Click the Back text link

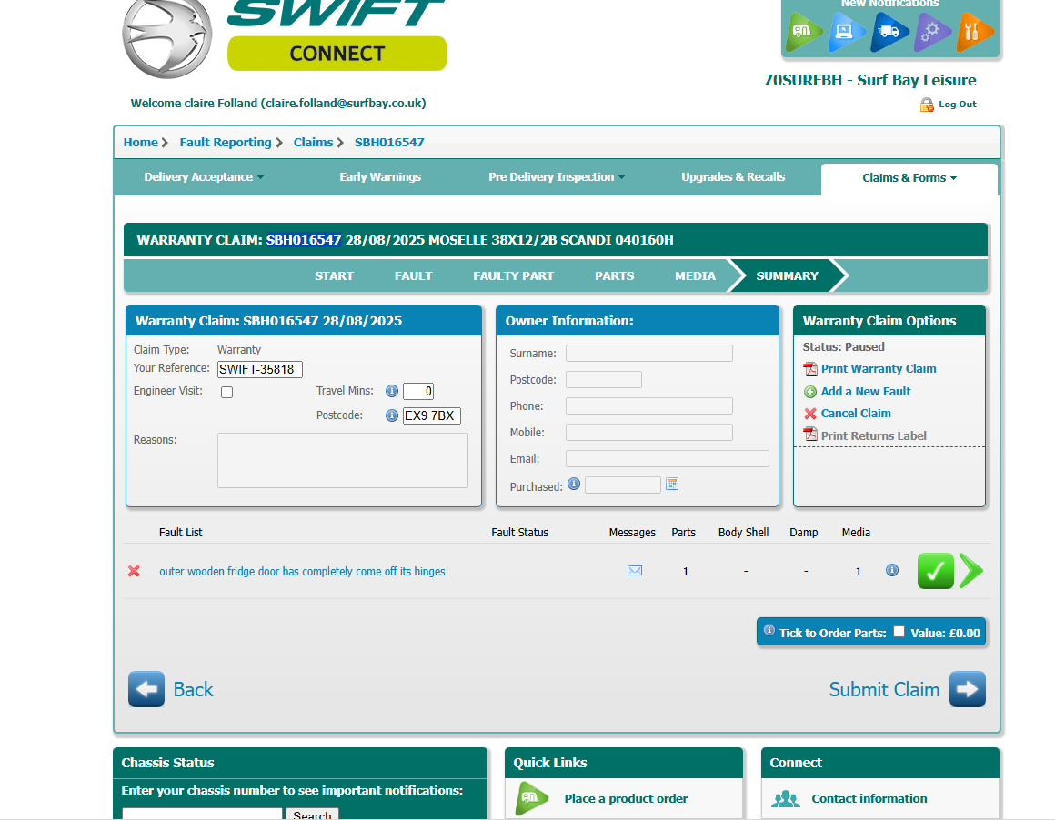coord(193,689)
